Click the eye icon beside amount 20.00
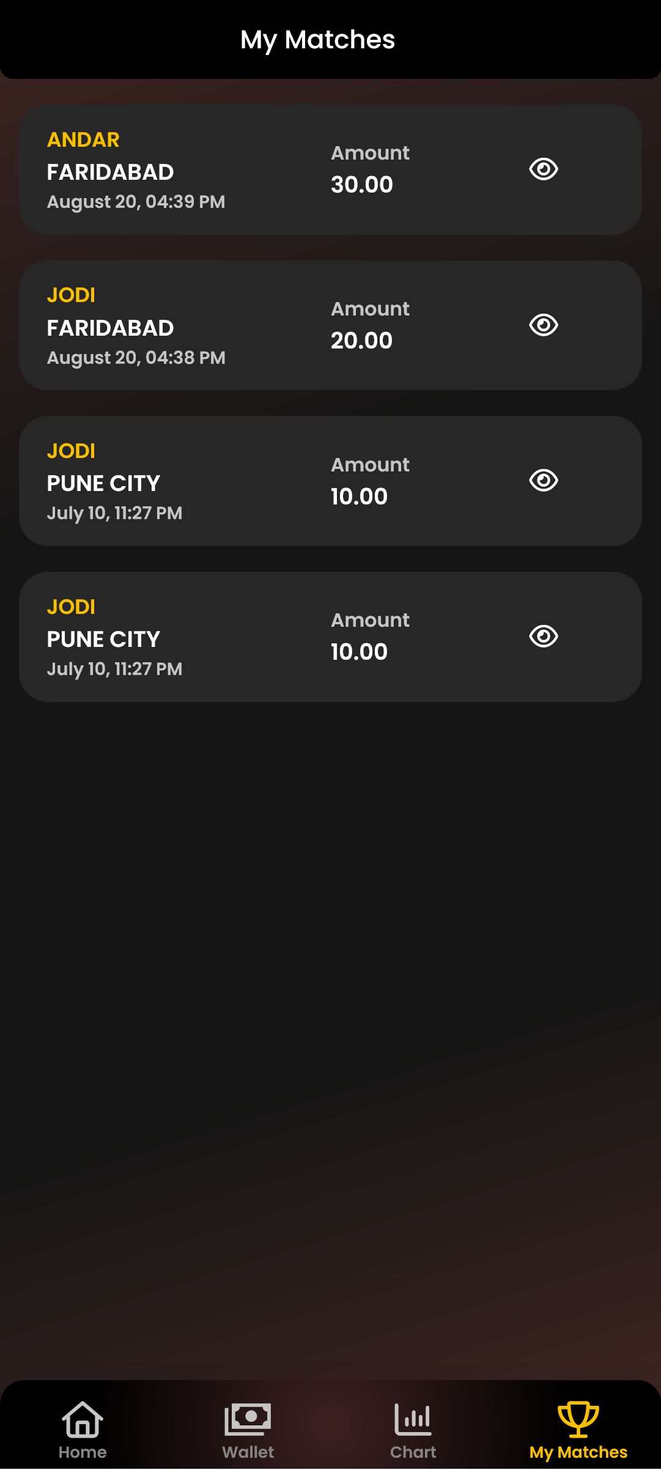661x1470 pixels. tap(543, 325)
